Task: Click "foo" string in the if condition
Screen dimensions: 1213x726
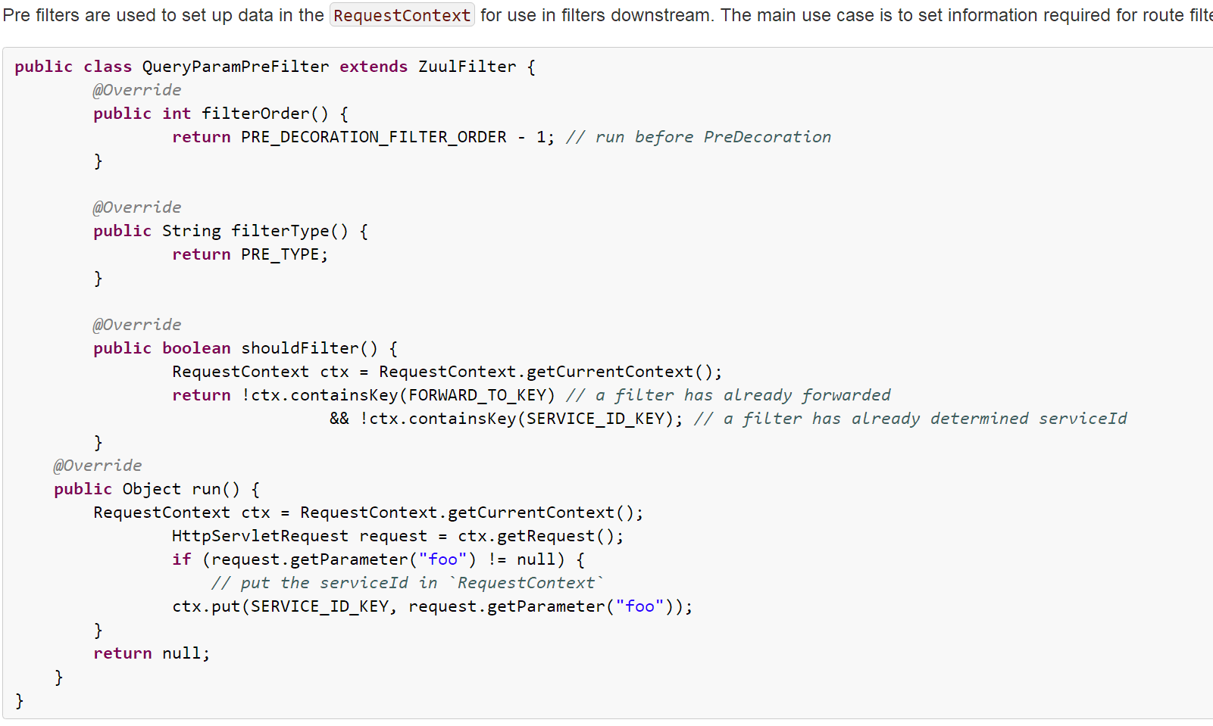Action: pos(443,559)
